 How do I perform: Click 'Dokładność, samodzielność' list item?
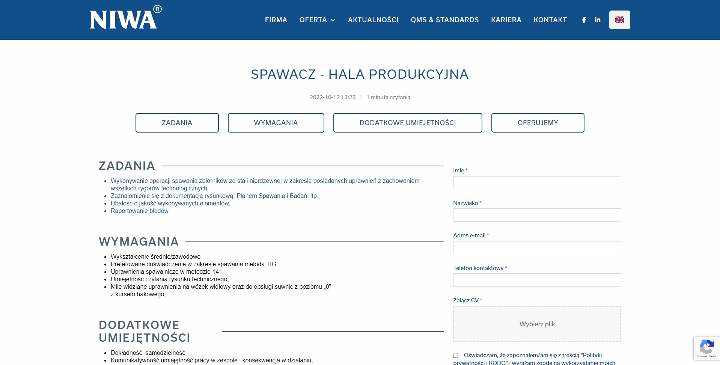(148, 353)
